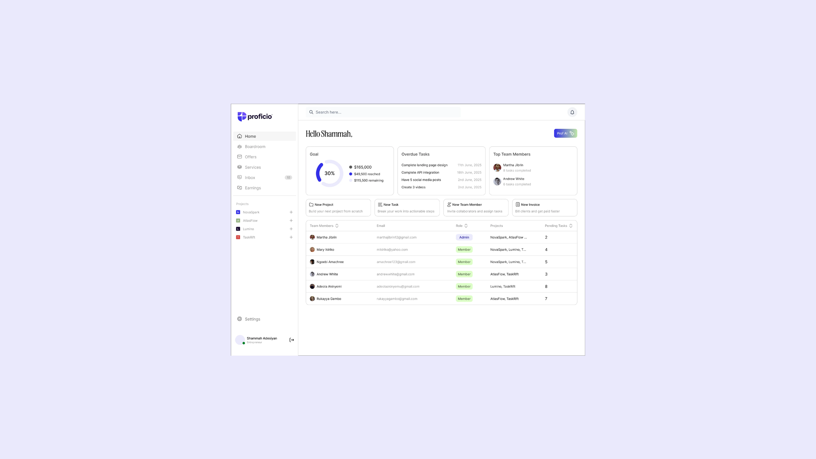Click plus icon next to Lumino project
816x459 pixels.
click(291, 229)
